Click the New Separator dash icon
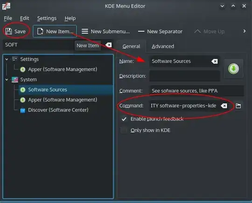The width and height of the screenshot is (252, 203). point(141,31)
